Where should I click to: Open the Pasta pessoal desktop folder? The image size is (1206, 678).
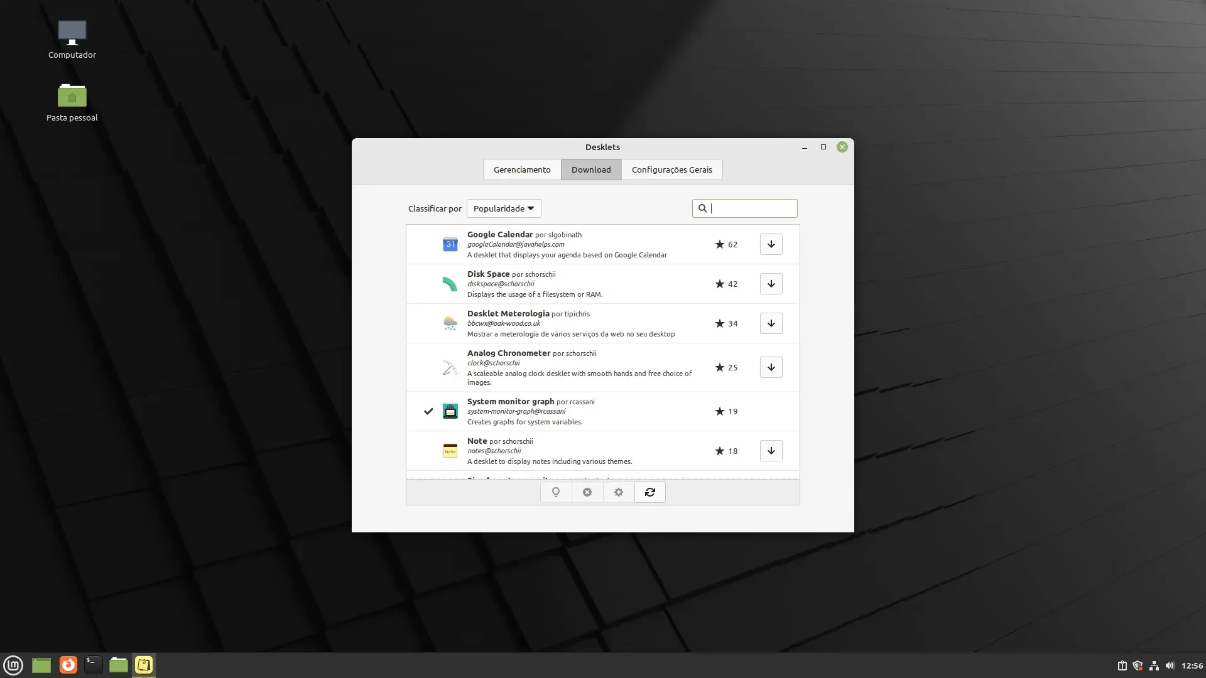tap(72, 102)
